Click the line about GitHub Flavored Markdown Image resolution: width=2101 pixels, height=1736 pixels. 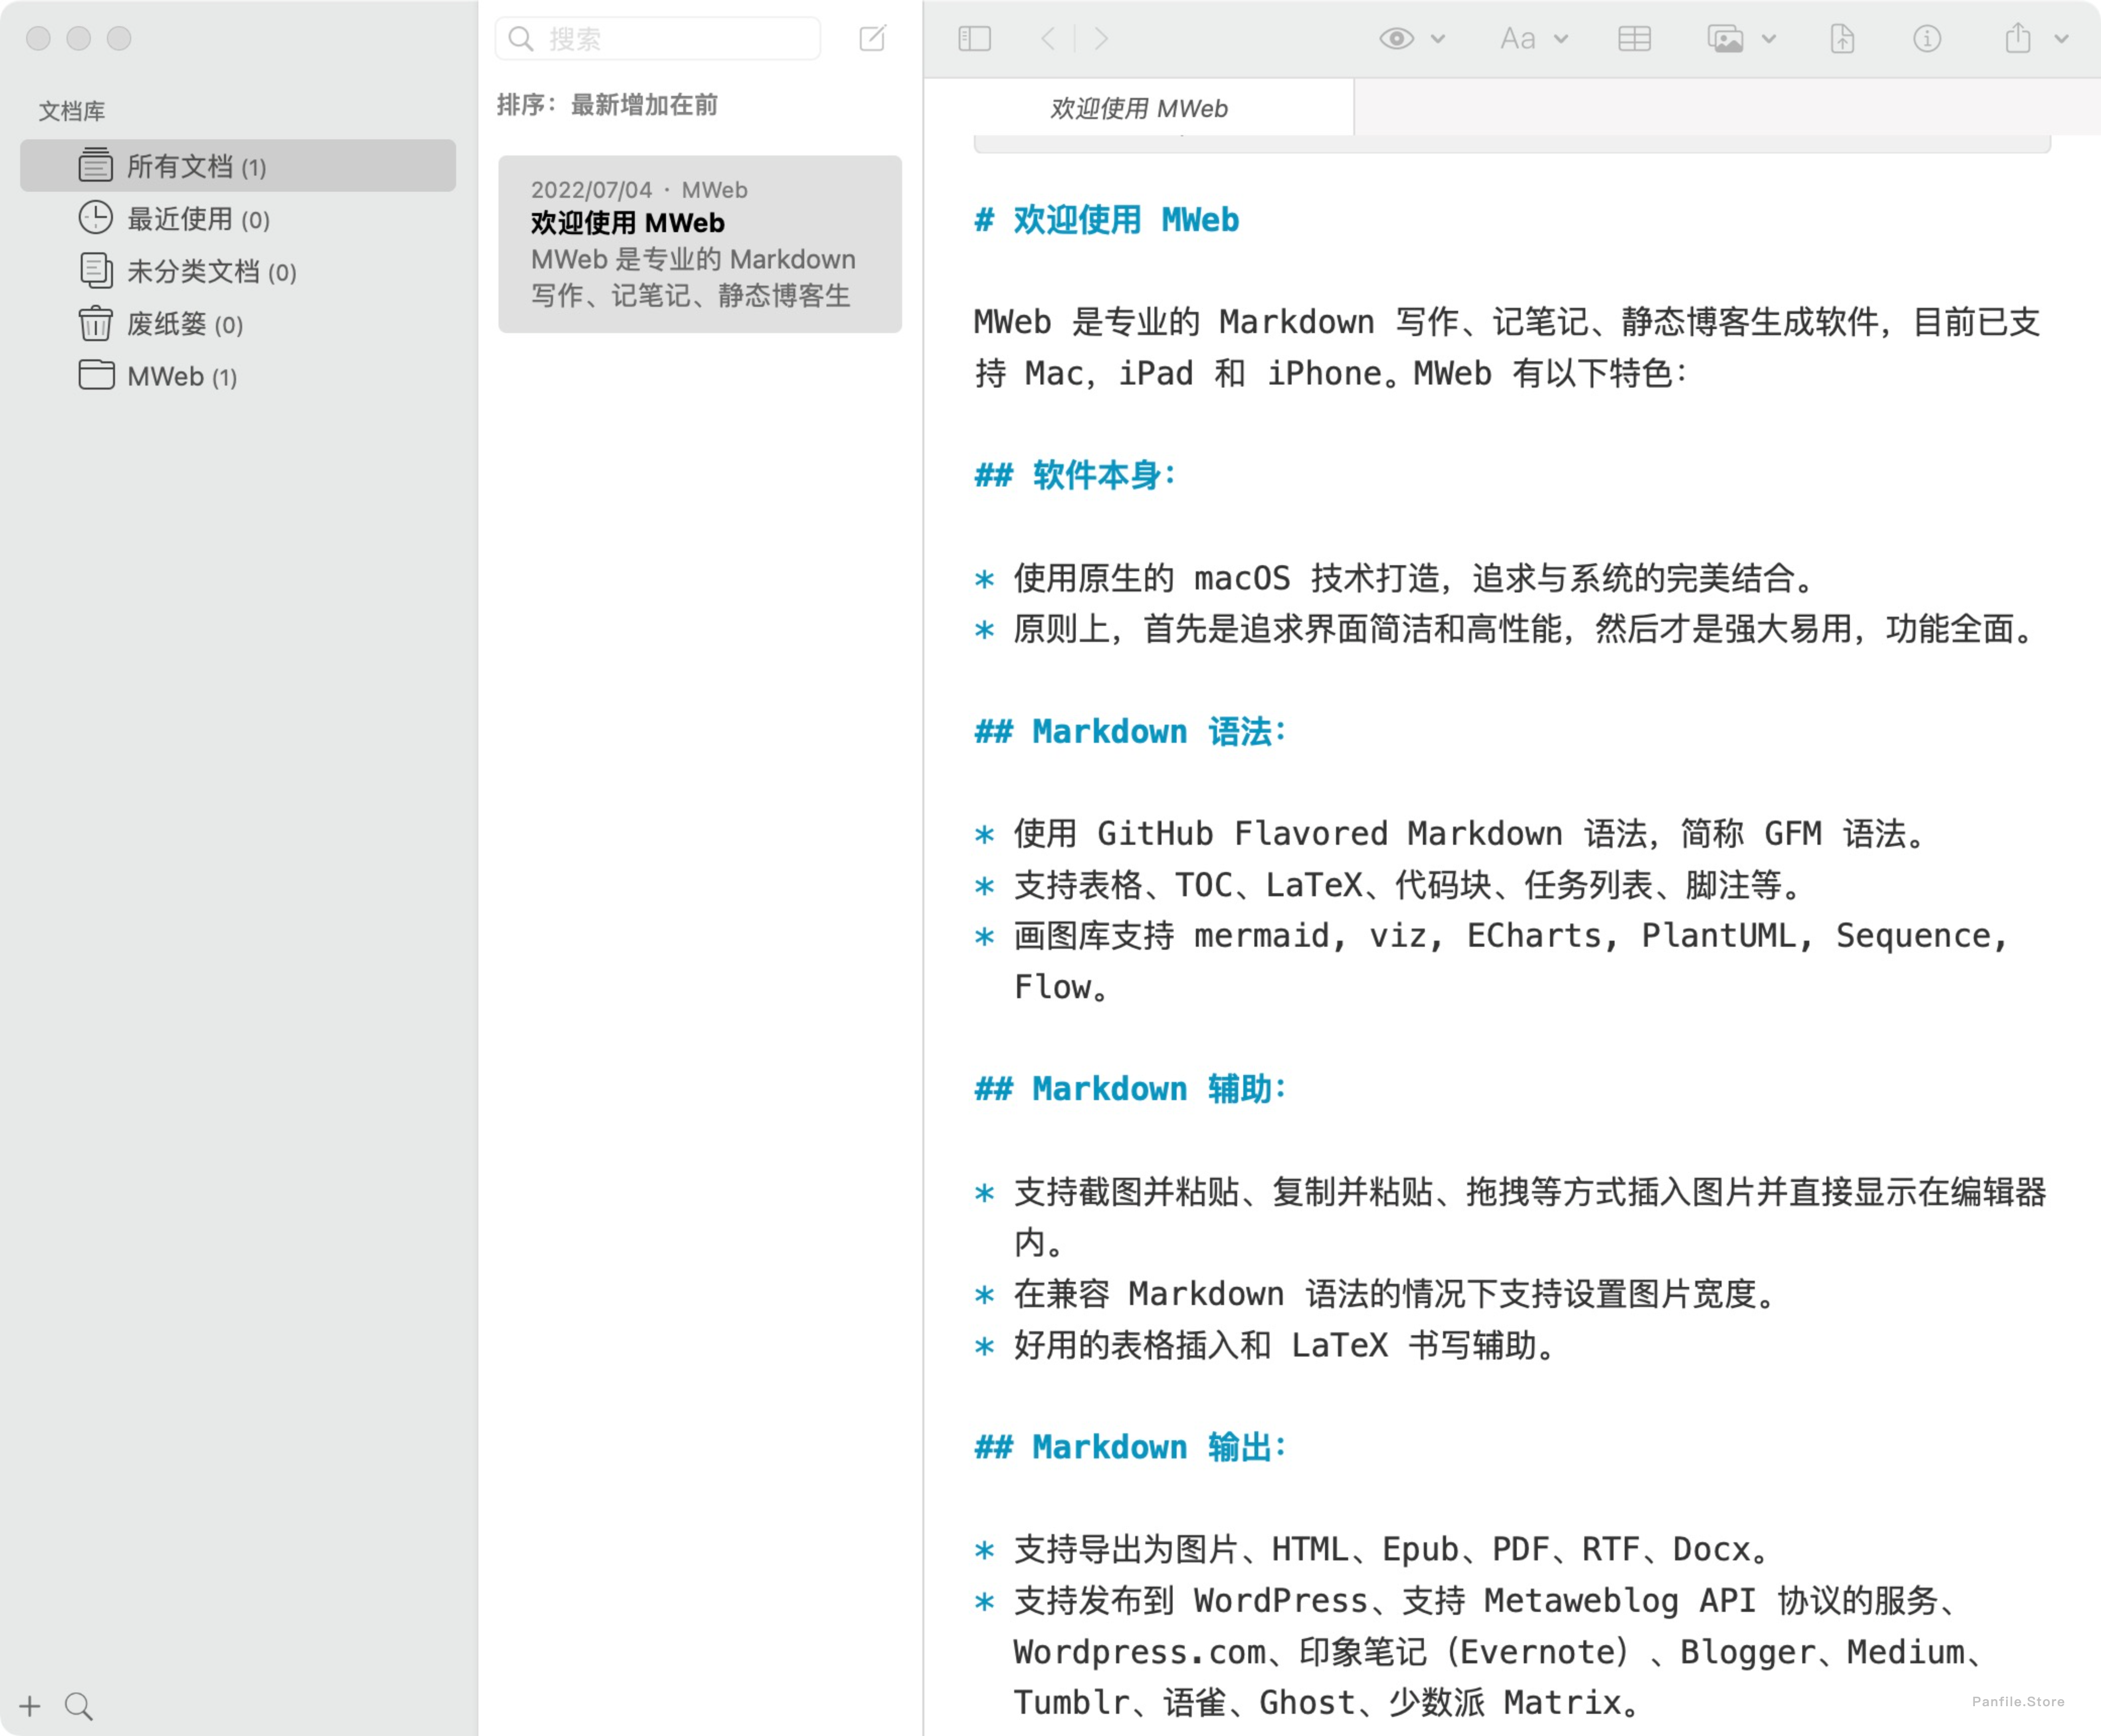pos(1470,833)
